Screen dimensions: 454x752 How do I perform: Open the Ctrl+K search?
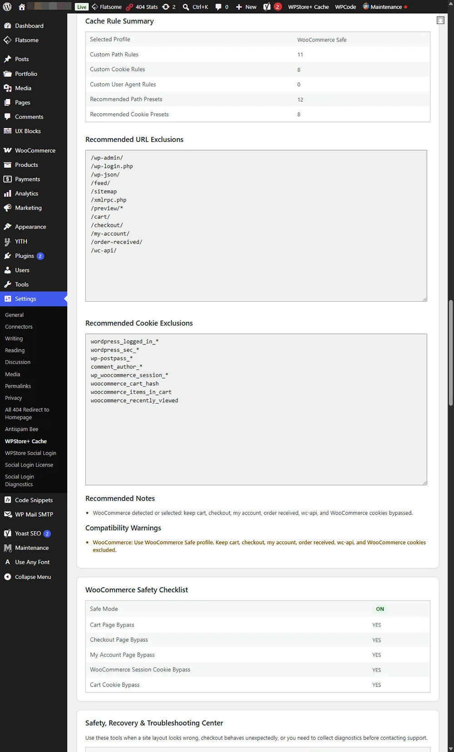195,7
